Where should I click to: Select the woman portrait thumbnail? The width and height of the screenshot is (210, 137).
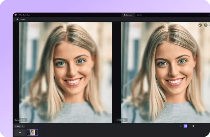point(32,133)
